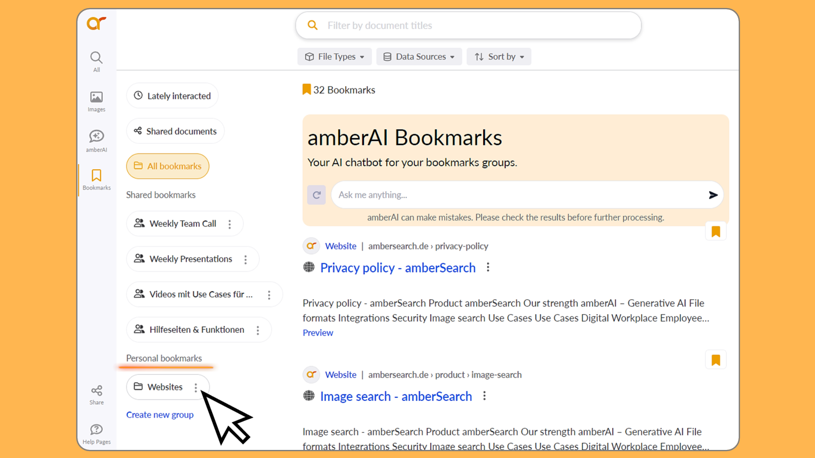The image size is (815, 458).
Task: Open options menu for Hilfeseiten & Funktionen
Action: 258,330
